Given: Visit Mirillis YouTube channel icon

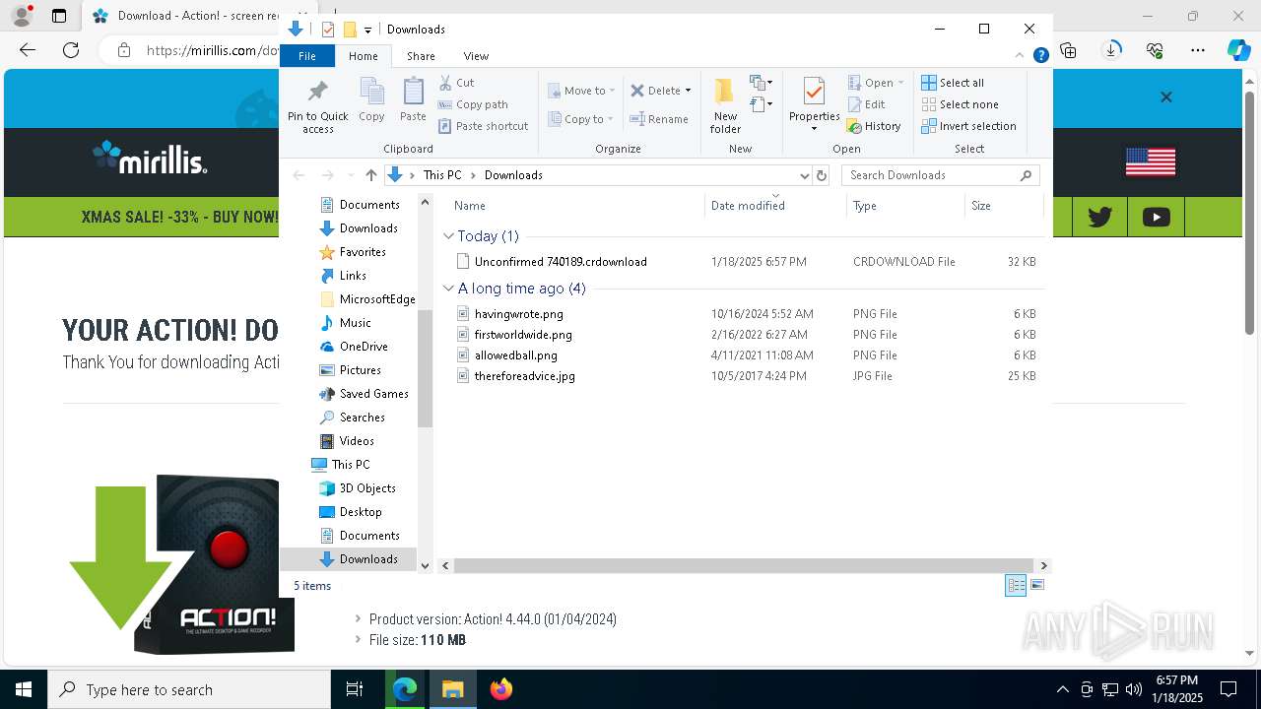Looking at the screenshot, I should coord(1156,218).
